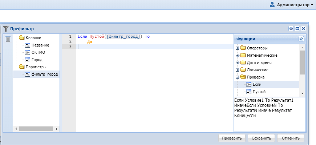Expand the Математические folder
Screen dimensions: 316x145
point(238,55)
